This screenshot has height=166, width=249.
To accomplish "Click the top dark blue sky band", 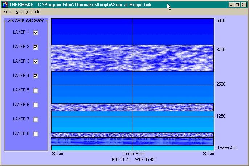I will point(132,31).
